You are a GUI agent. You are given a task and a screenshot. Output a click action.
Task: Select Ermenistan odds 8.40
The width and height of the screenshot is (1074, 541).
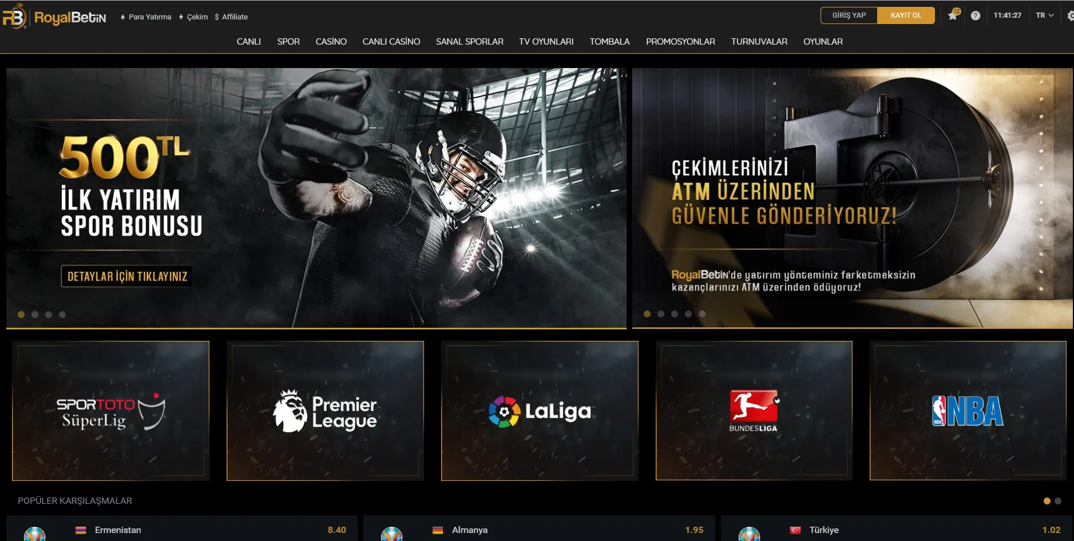click(336, 530)
